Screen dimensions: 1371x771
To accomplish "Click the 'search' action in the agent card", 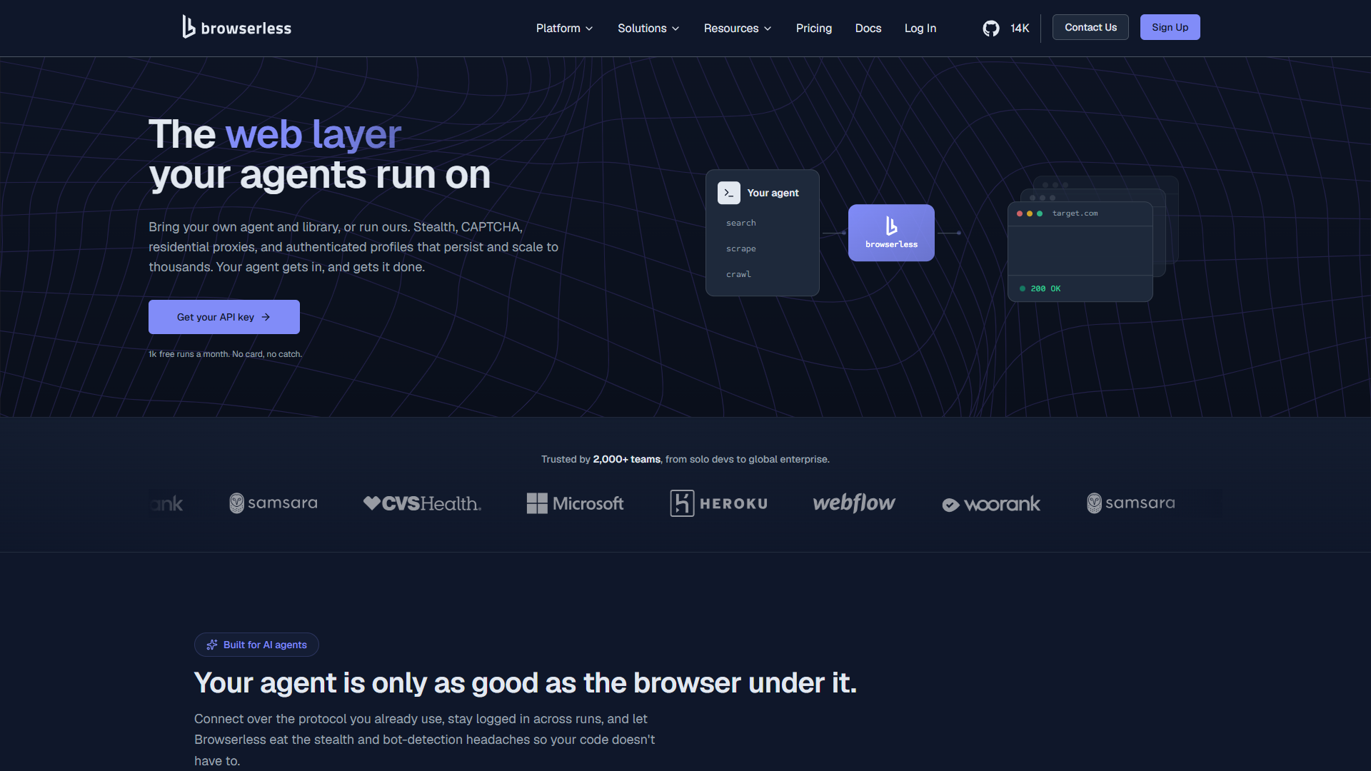I will [x=740, y=223].
